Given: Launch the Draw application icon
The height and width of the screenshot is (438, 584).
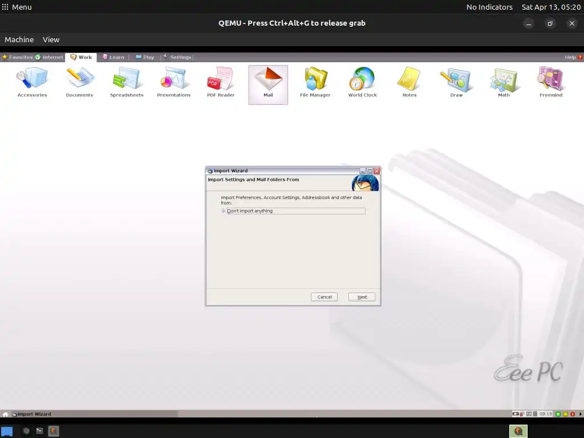Looking at the screenshot, I should click(456, 83).
